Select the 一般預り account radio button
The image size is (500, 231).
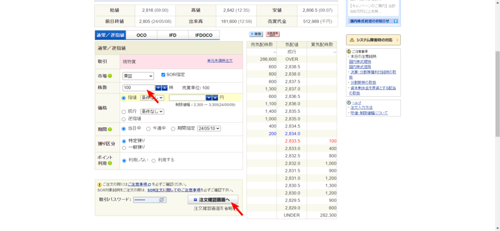pos(124,147)
